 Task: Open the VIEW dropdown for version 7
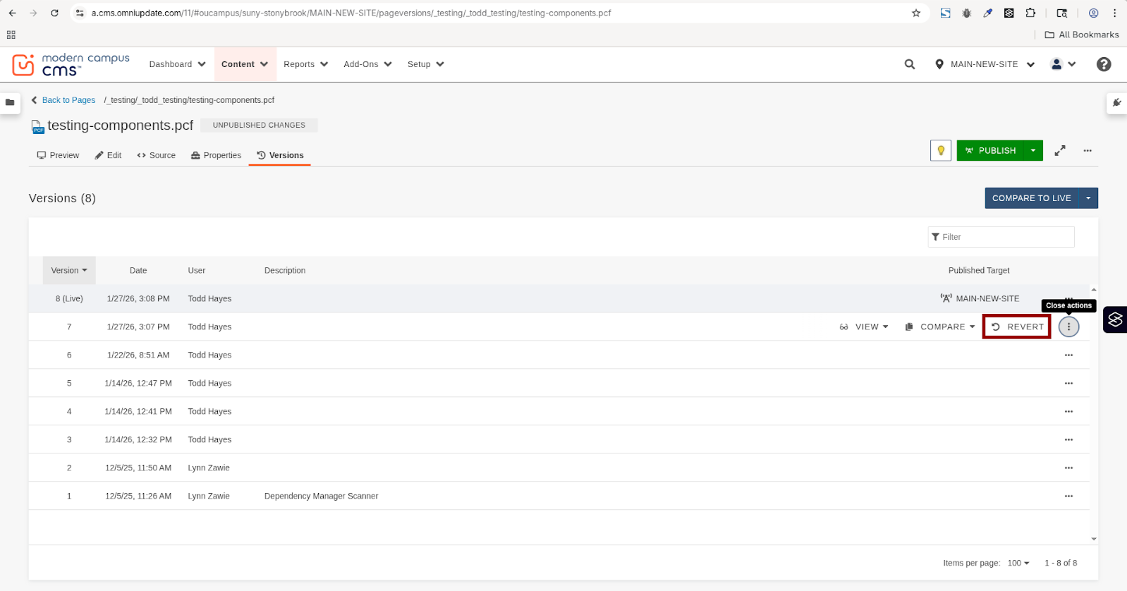864,327
